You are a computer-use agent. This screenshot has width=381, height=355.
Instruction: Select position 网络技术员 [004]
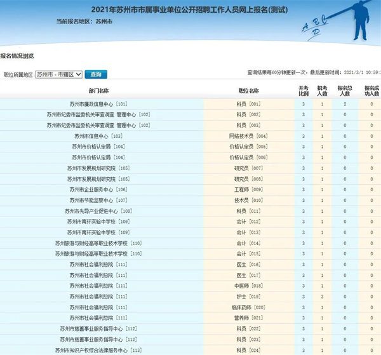[x=248, y=136]
